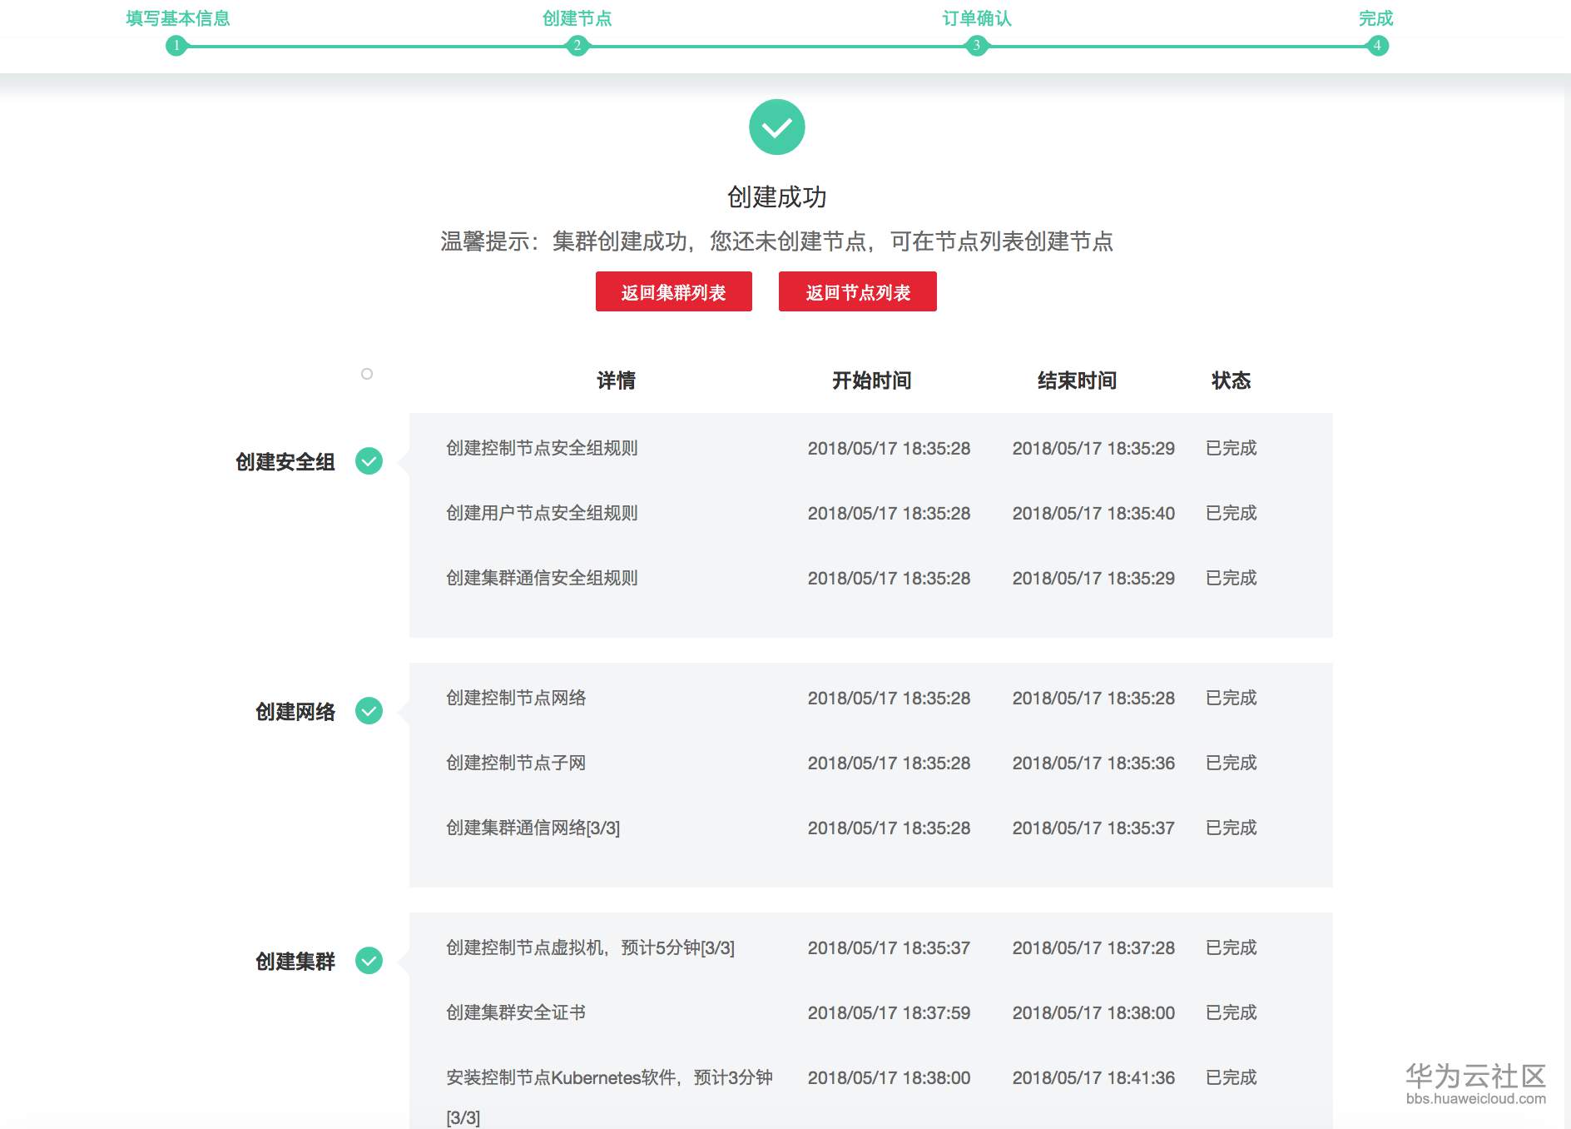This screenshot has height=1129, width=1571.
Task: Select the small circle above the task timeline
Action: 367,375
